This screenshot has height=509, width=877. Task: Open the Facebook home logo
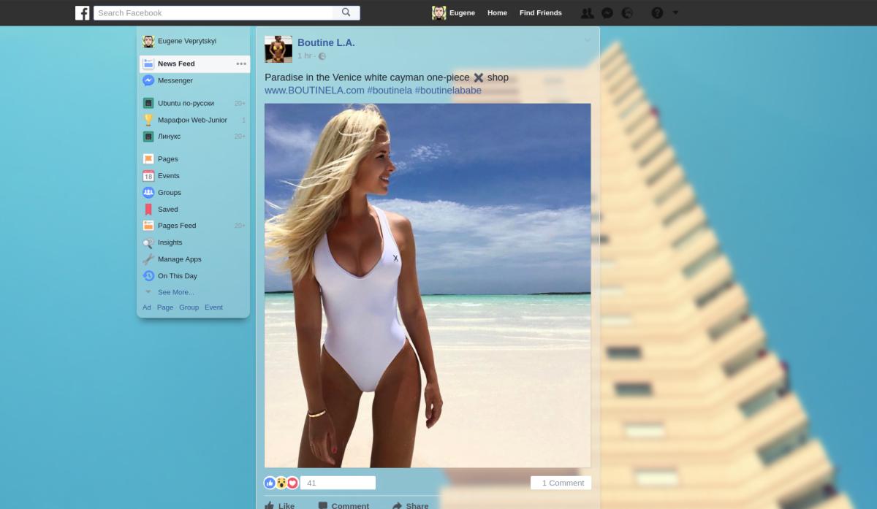[82, 12]
